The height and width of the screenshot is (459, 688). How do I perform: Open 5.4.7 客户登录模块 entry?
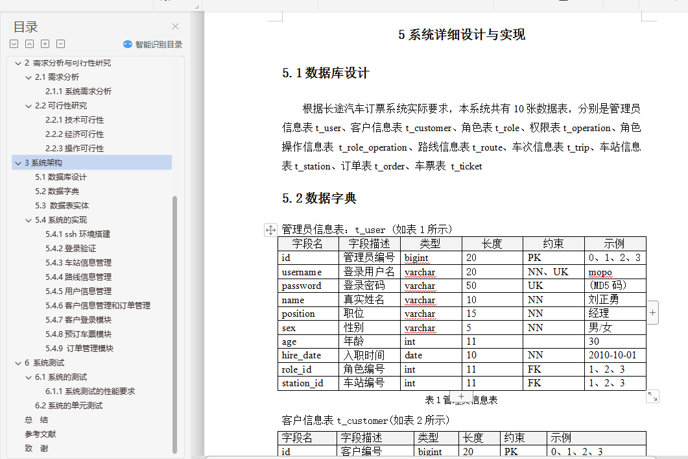pyautogui.click(x=78, y=320)
